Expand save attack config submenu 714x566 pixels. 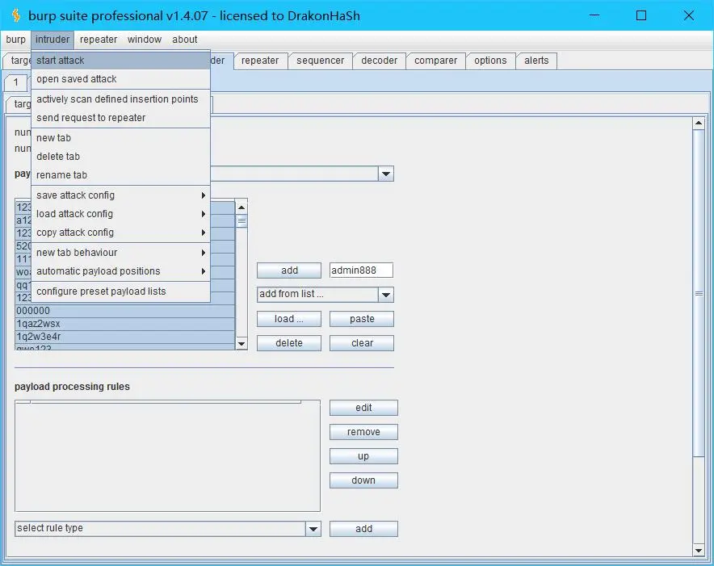coord(120,195)
